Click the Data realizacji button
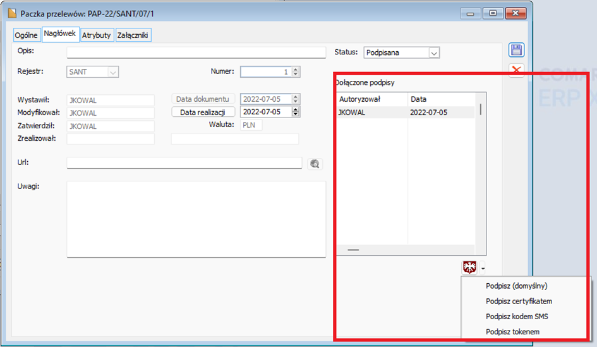 click(203, 112)
